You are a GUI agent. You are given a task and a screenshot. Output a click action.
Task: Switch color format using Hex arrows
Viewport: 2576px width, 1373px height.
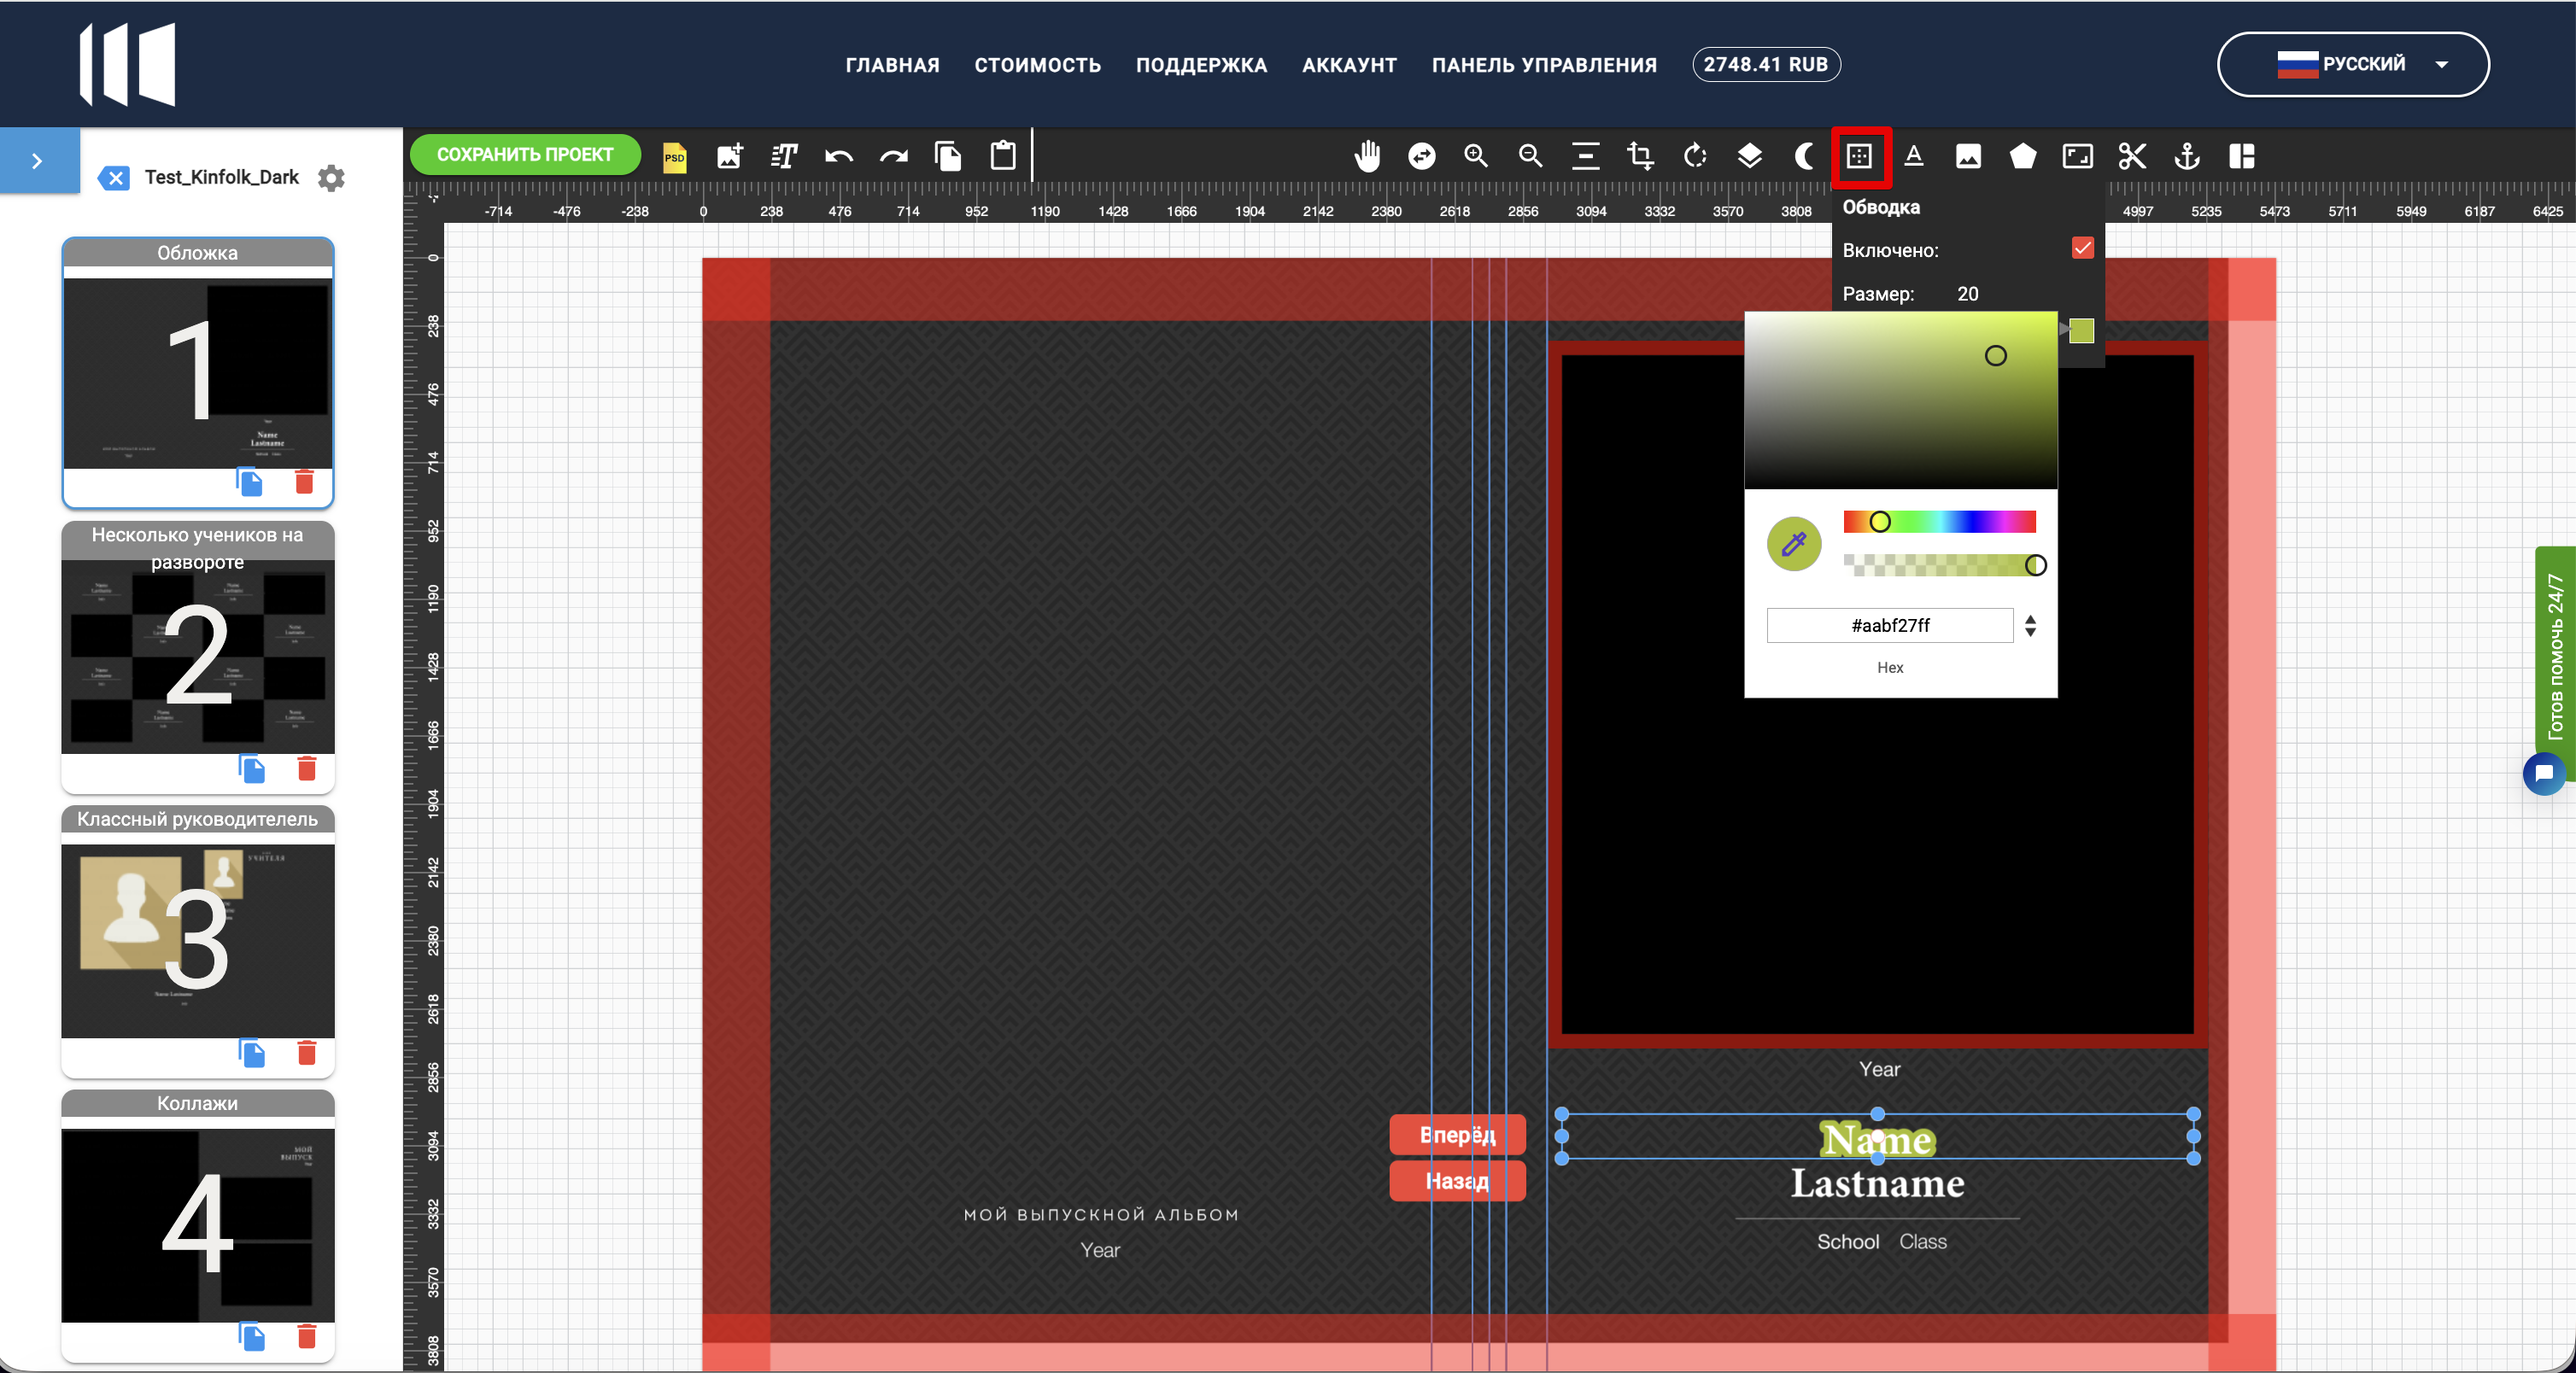point(2030,626)
